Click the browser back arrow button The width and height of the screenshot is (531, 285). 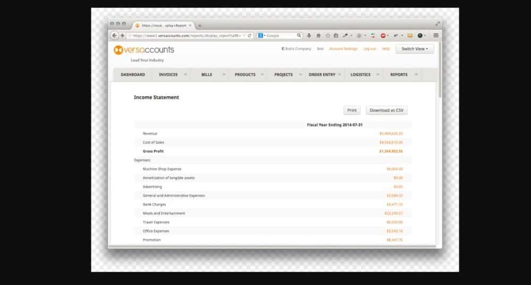pos(115,36)
